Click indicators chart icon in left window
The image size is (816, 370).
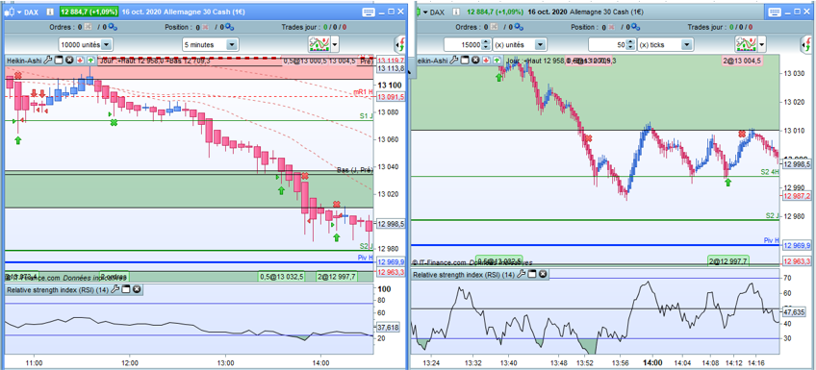pos(319,45)
